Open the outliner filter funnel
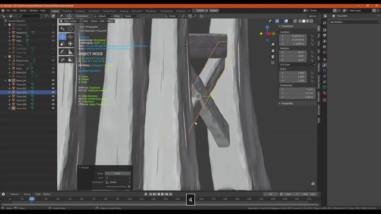Image resolution: width=381 pixels, height=214 pixels. 46,16
